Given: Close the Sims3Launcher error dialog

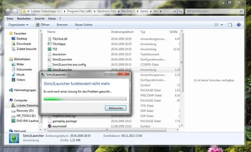Looking at the screenshot, I should pyautogui.click(x=124, y=73).
